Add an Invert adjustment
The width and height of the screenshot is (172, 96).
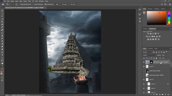(148, 39)
